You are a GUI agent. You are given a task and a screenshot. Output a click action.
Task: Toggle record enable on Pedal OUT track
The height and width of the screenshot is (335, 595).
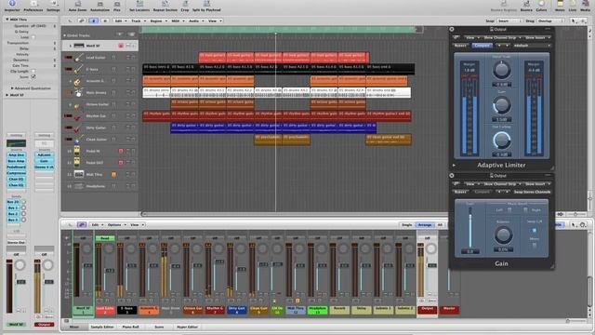[x=121, y=163]
